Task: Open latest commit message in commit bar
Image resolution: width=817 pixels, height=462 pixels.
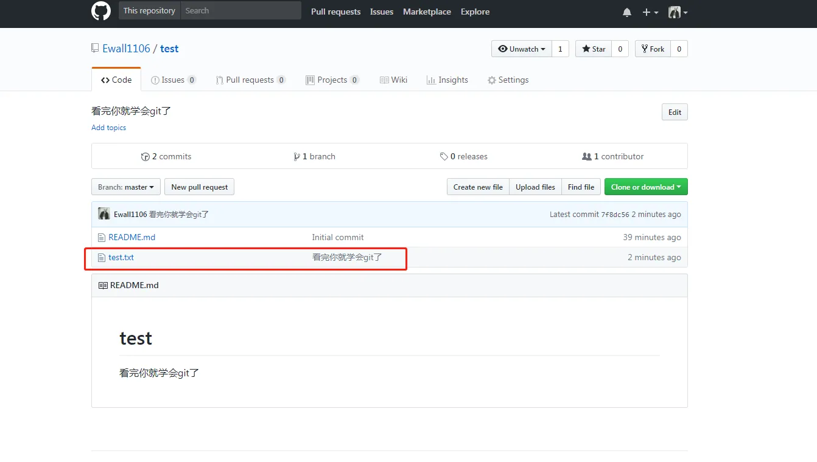Action: [x=179, y=215]
